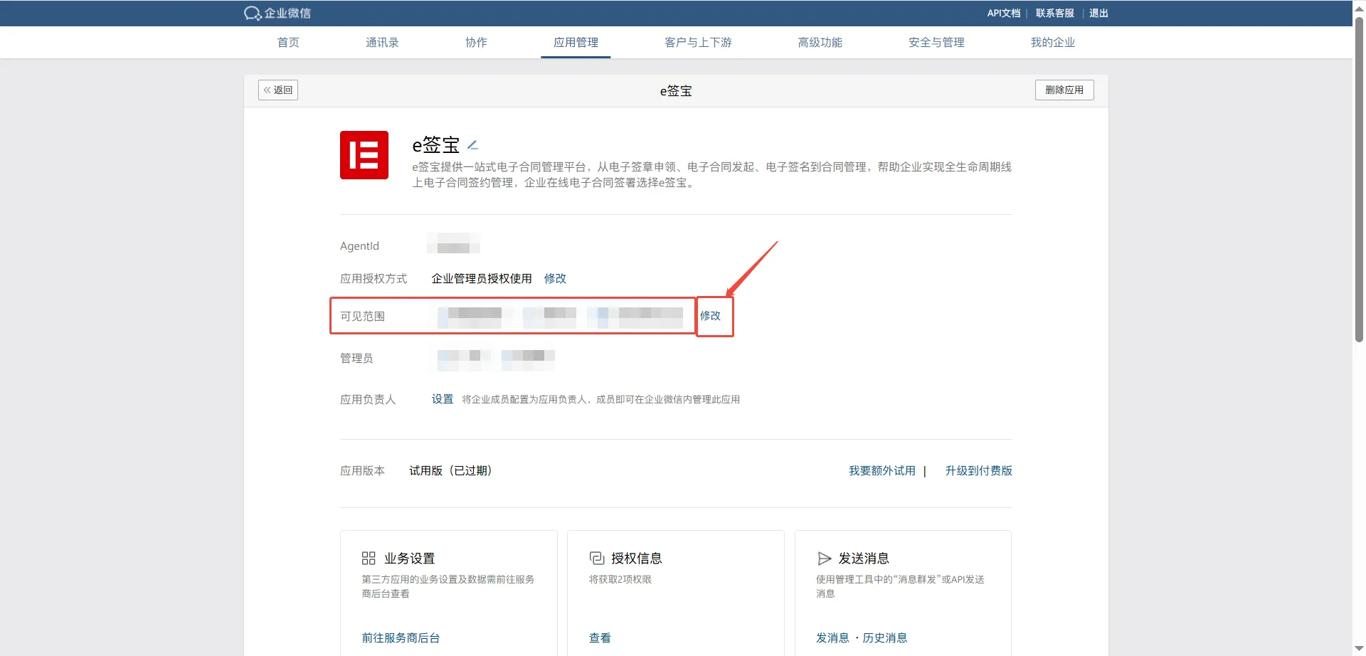The height and width of the screenshot is (656, 1366).
Task: Open the 首页 tab
Action: (288, 42)
